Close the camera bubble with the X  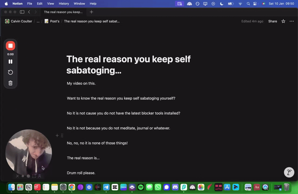click(17, 176)
